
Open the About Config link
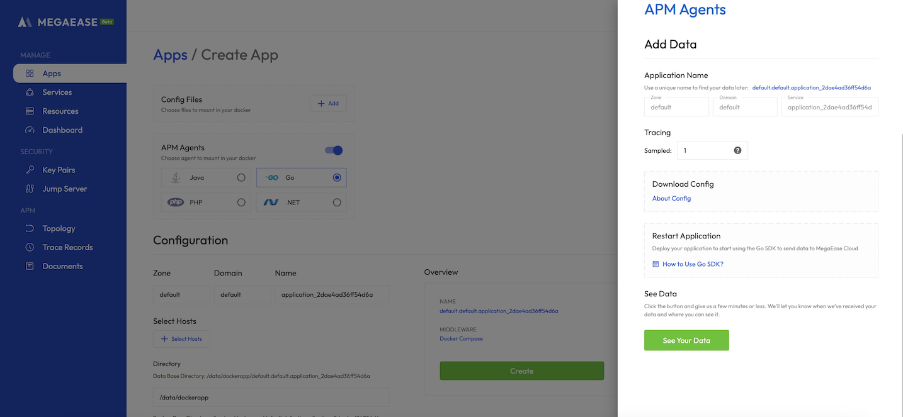(671, 198)
